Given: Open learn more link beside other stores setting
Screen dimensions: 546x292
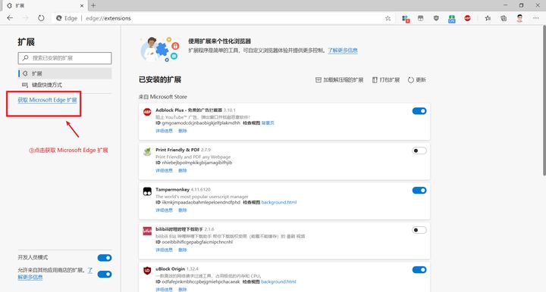Looking at the screenshot, I should (30, 277).
